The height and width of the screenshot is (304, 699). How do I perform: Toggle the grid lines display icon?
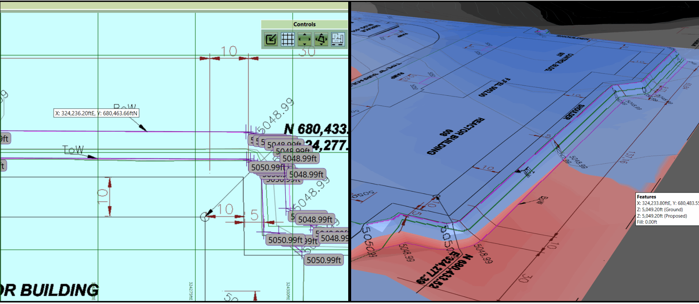tap(288, 39)
